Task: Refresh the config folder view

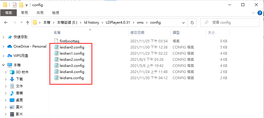Action: point(192,22)
